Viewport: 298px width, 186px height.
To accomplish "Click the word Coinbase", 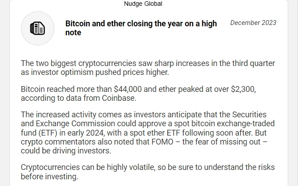I will (x=119, y=98).
